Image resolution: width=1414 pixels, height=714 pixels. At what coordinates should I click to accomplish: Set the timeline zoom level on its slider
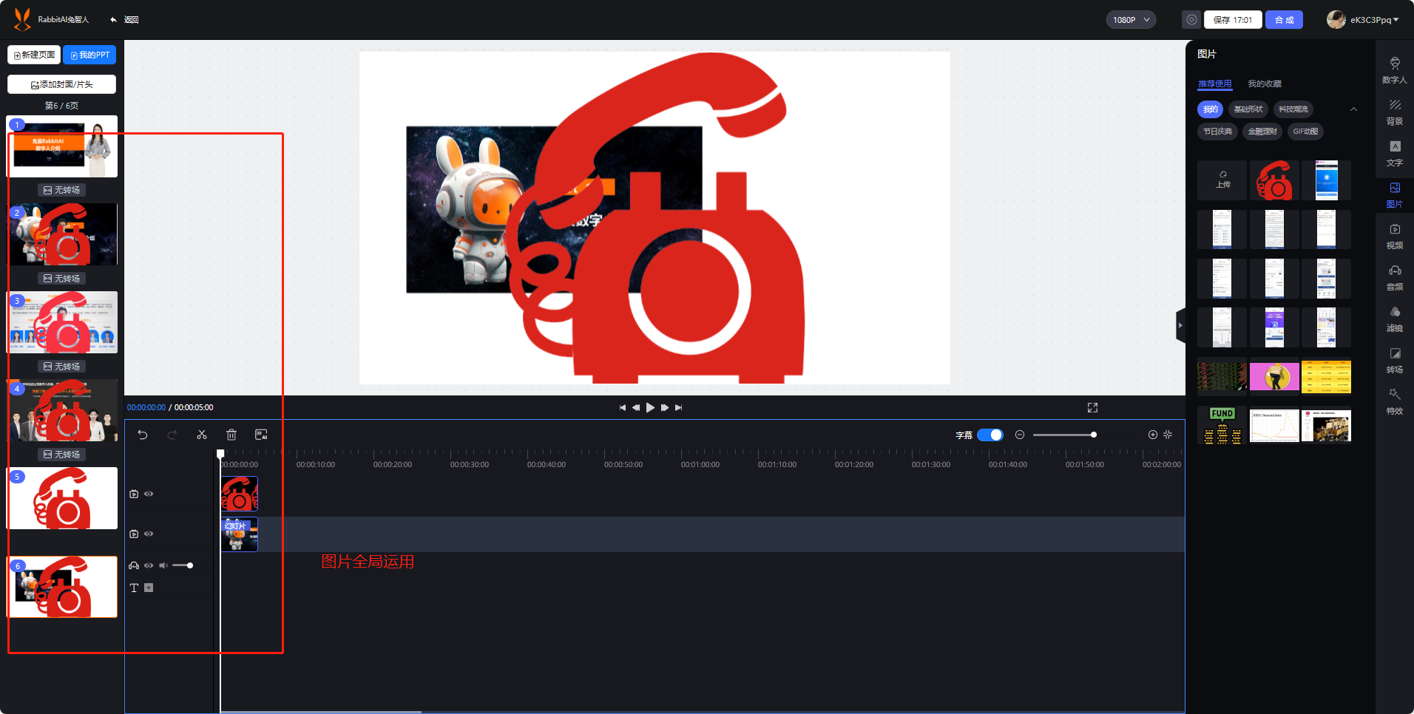(x=1063, y=435)
